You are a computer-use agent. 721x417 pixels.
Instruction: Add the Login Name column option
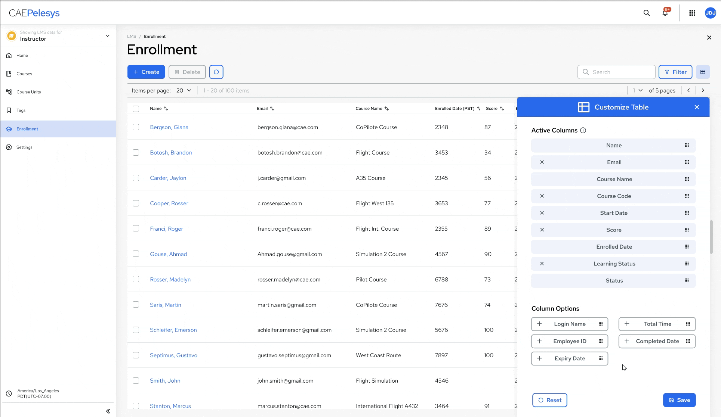pyautogui.click(x=539, y=324)
